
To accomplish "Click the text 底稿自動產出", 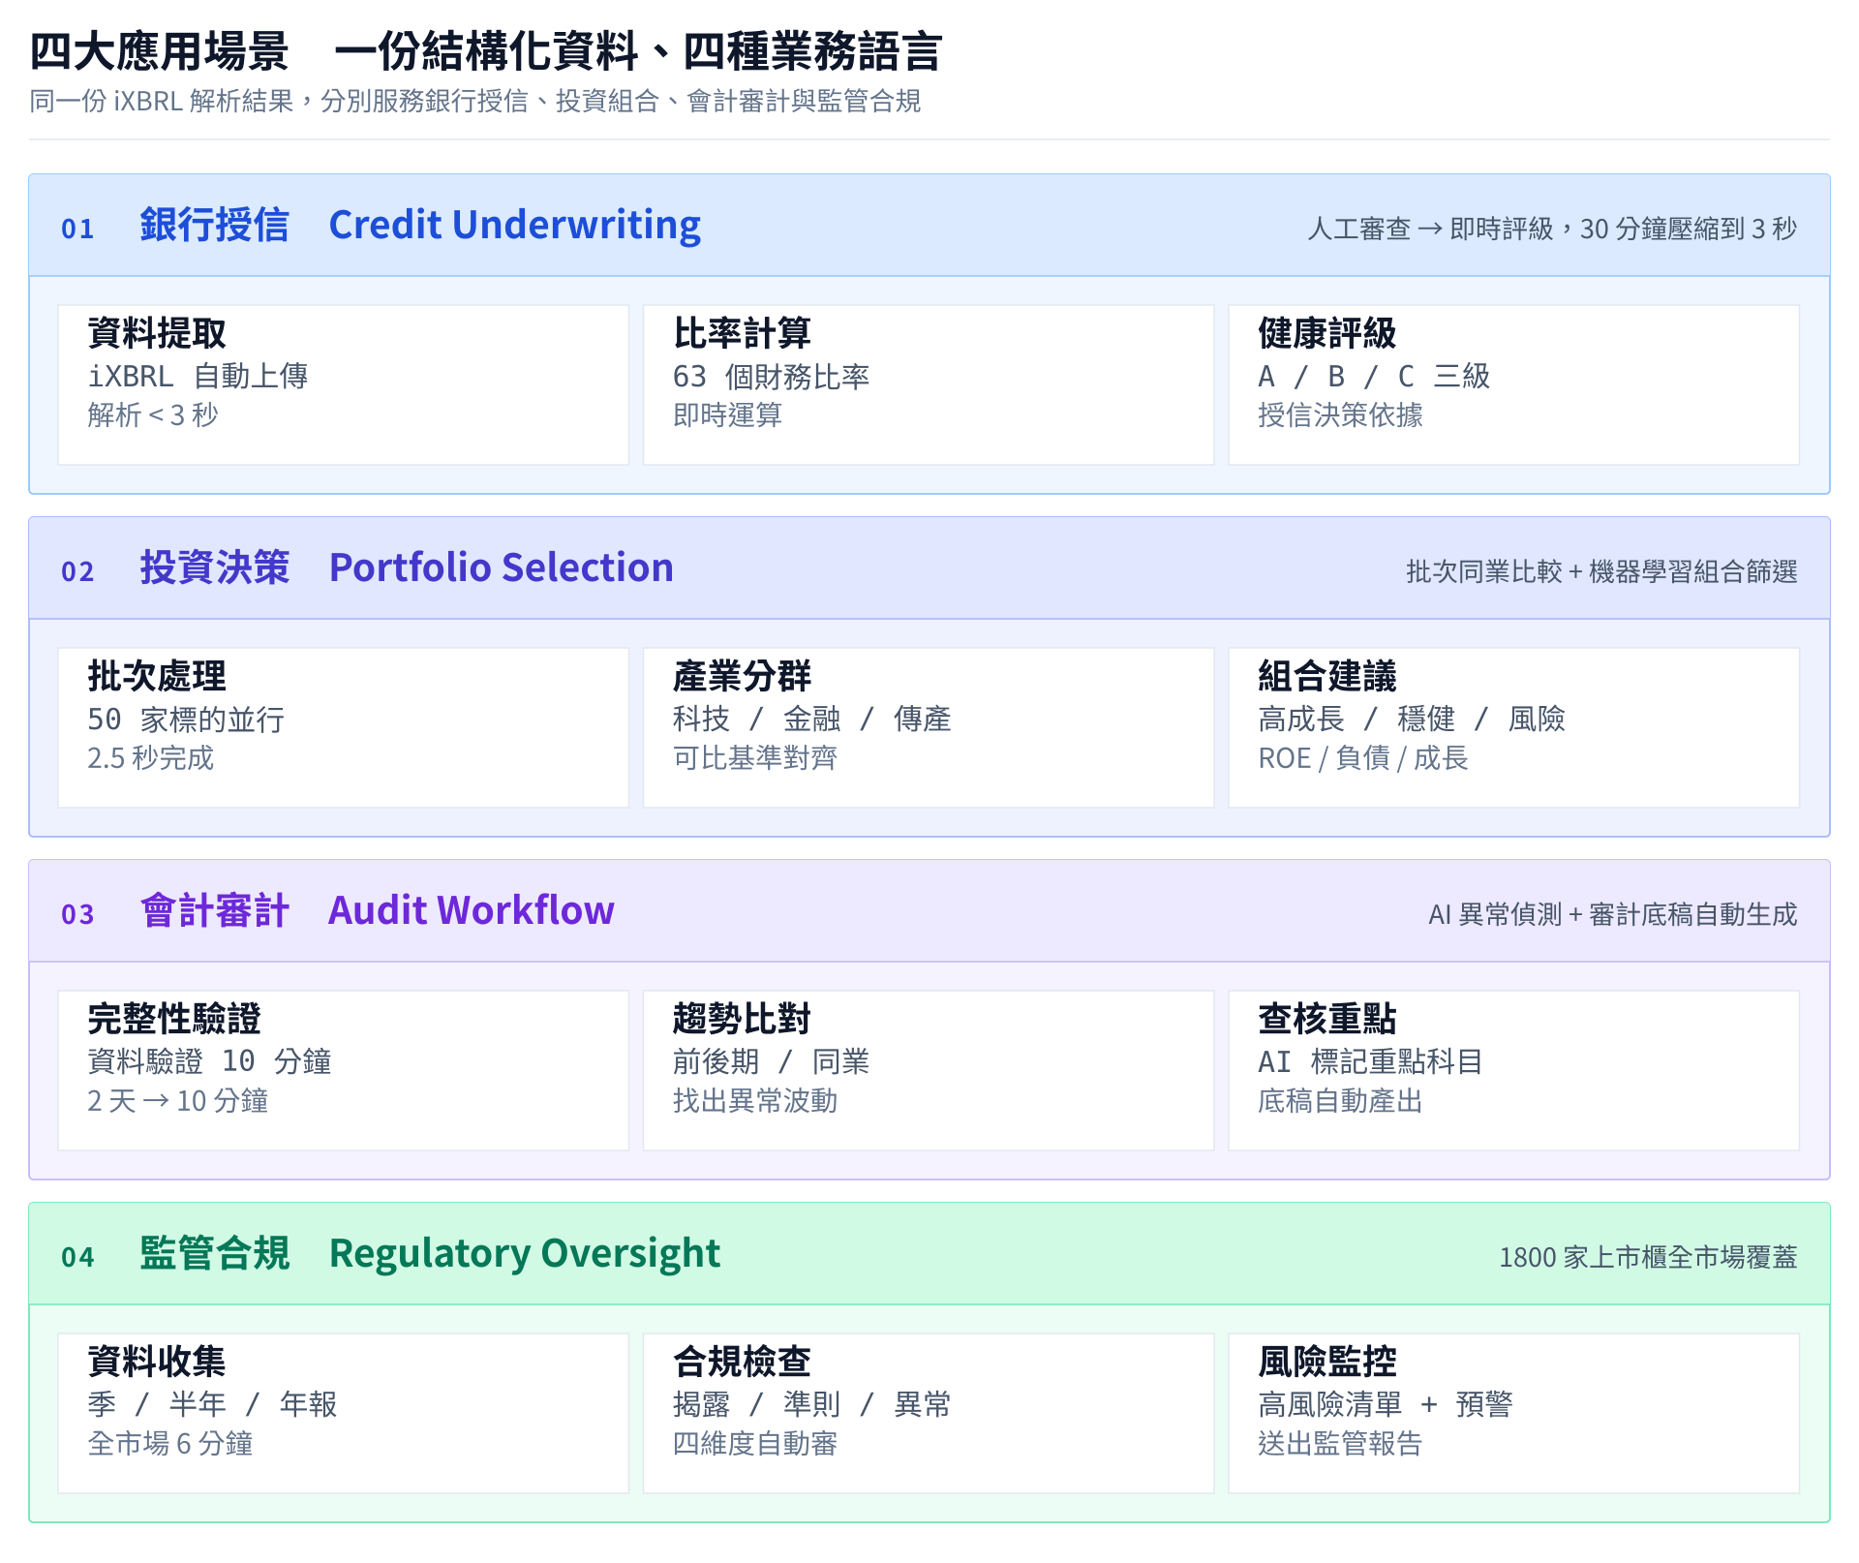I will (1340, 1101).
